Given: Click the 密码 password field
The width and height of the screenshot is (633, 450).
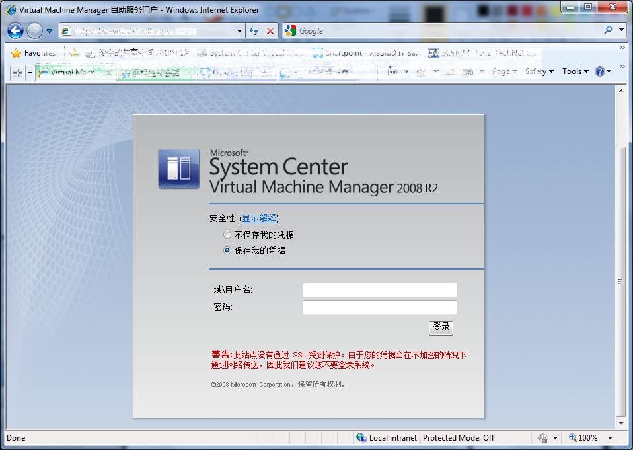Looking at the screenshot, I should pos(380,307).
